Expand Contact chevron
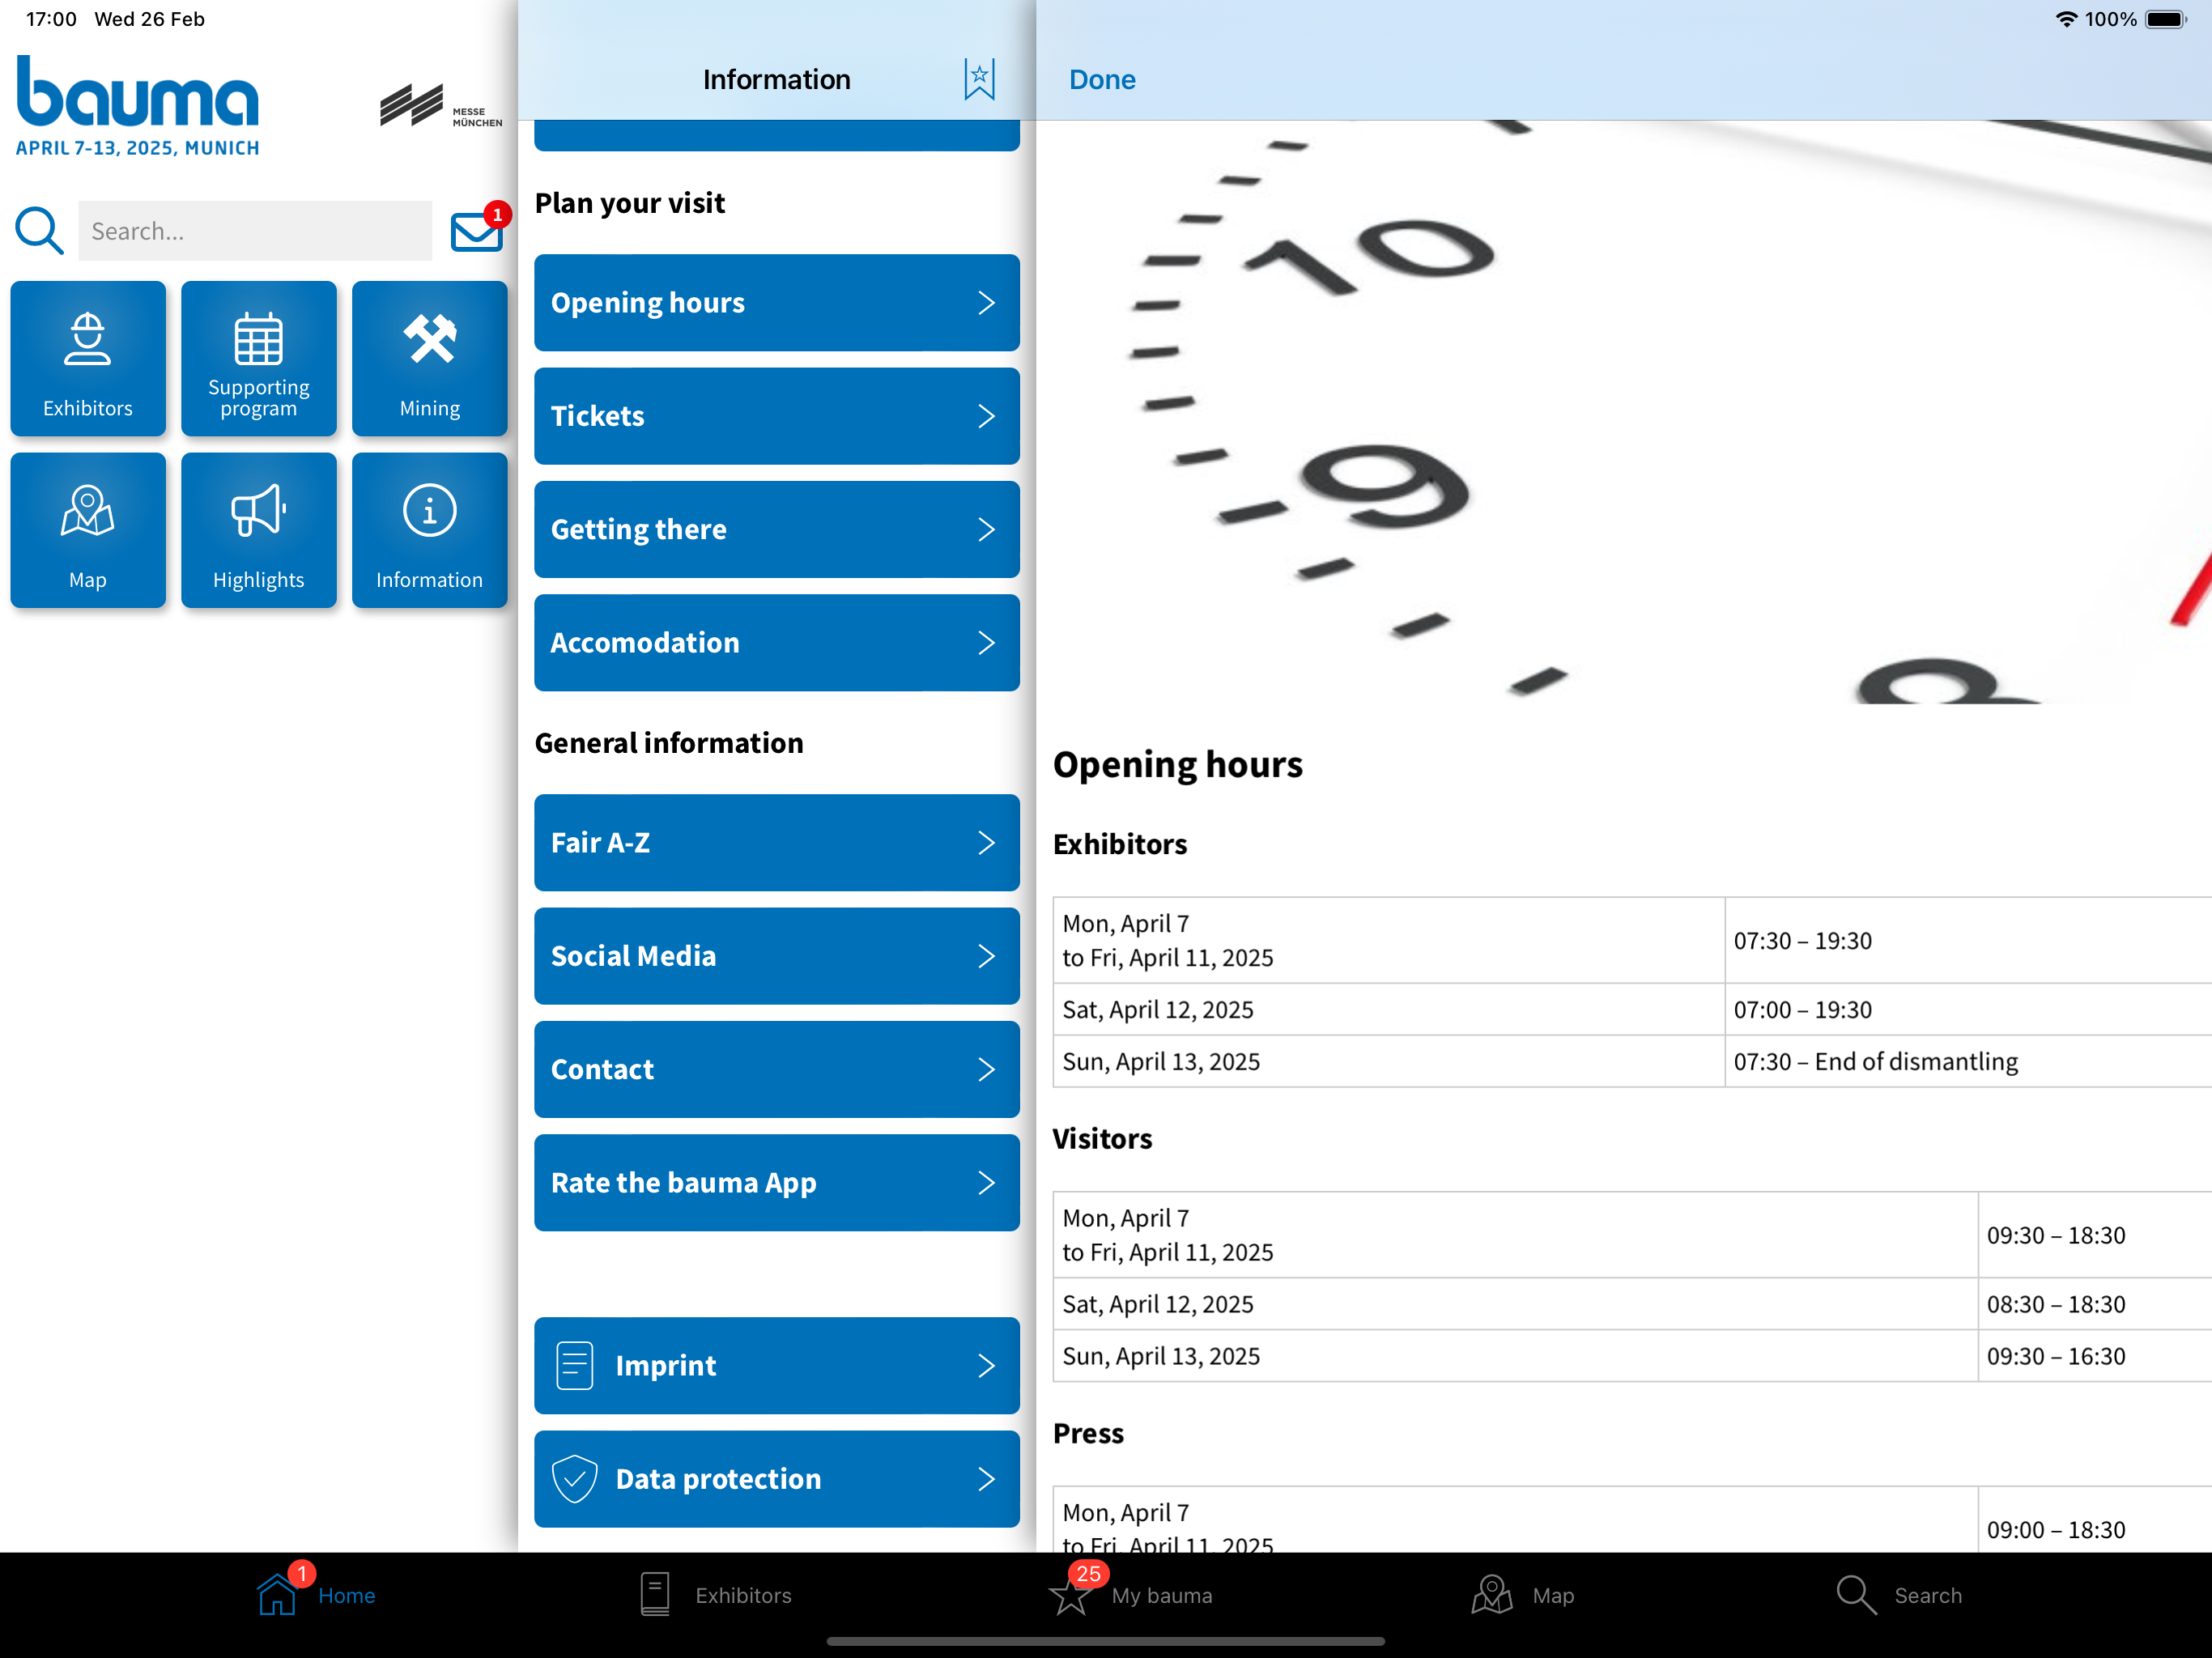The image size is (2212, 1658). pos(987,1069)
